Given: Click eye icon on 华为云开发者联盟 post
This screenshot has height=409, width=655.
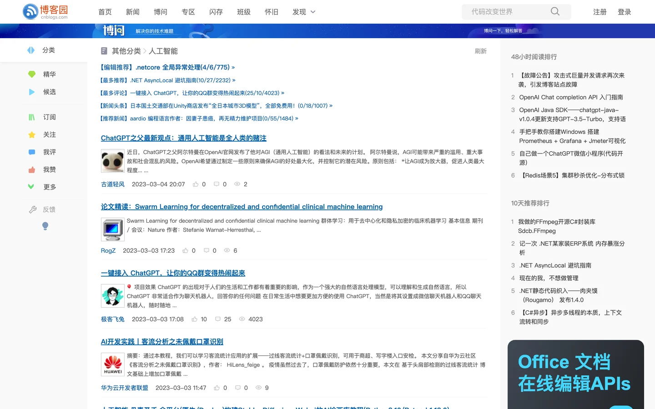Looking at the screenshot, I should coord(258,388).
